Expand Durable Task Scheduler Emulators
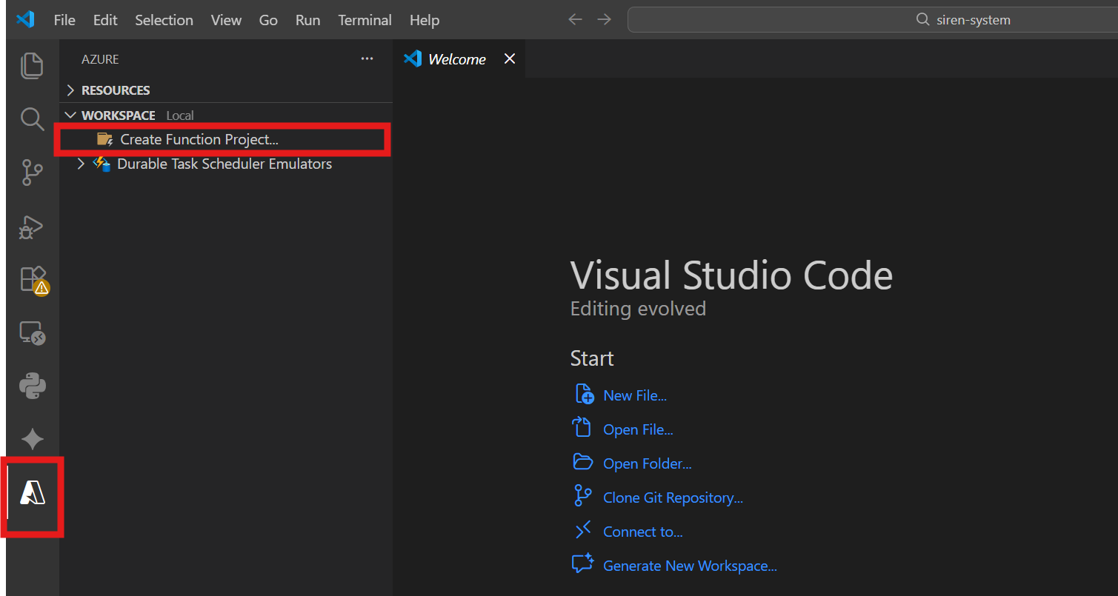This screenshot has width=1118, height=596. tap(225, 164)
